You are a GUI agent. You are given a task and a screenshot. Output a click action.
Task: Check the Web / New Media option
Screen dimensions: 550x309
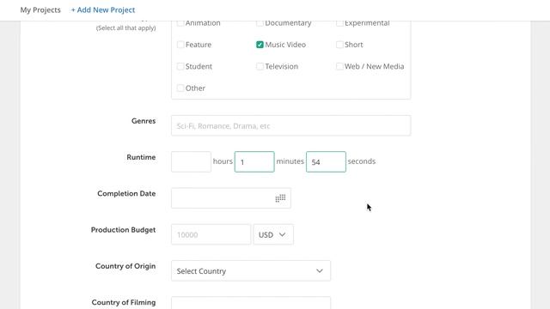[339, 66]
